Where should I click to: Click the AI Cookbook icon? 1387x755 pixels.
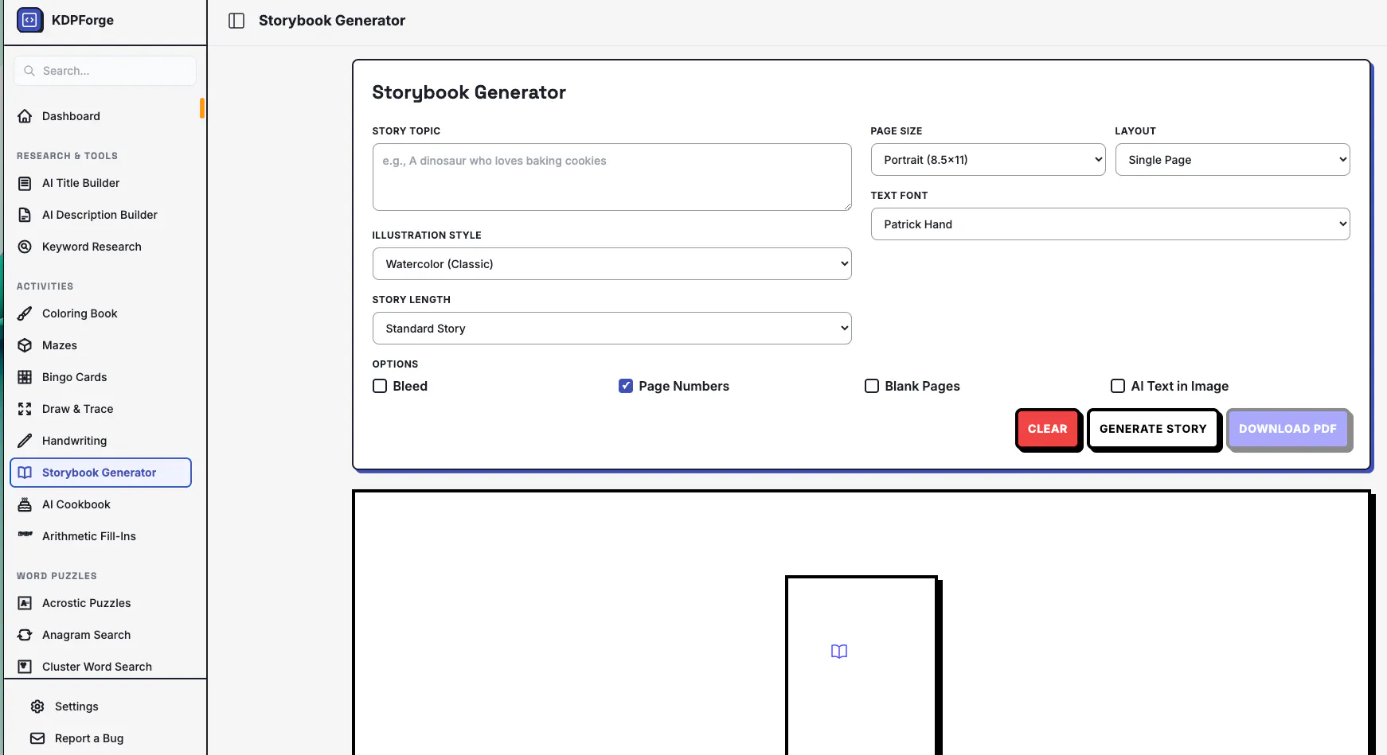click(x=25, y=504)
